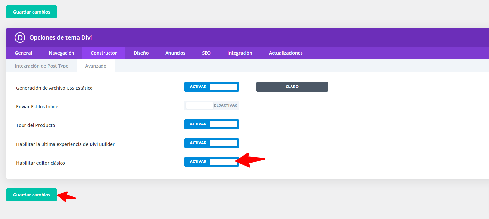Image resolution: width=489 pixels, height=219 pixels.
Task: Click the CLARO button
Action: (292, 87)
